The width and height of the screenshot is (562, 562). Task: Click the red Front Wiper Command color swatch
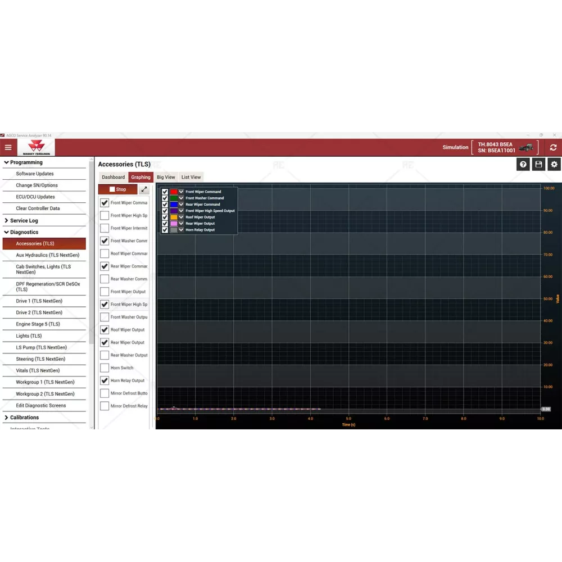pos(174,192)
